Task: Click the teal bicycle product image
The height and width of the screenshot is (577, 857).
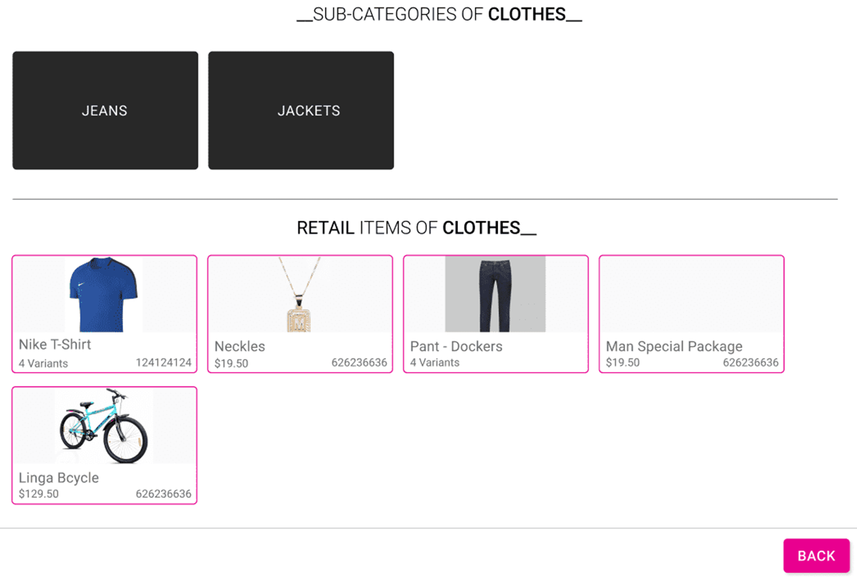Action: (x=104, y=426)
